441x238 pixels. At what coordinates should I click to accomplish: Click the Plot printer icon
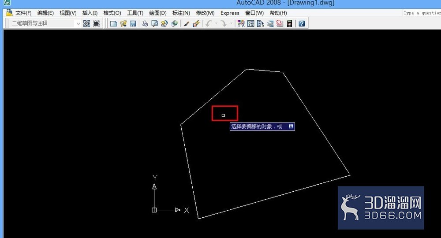point(145,24)
